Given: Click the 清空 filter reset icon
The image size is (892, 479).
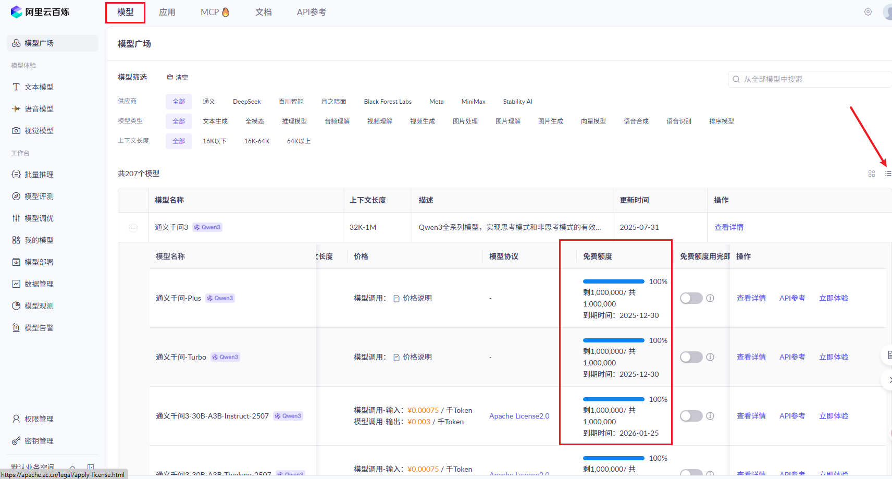Looking at the screenshot, I should 170,77.
